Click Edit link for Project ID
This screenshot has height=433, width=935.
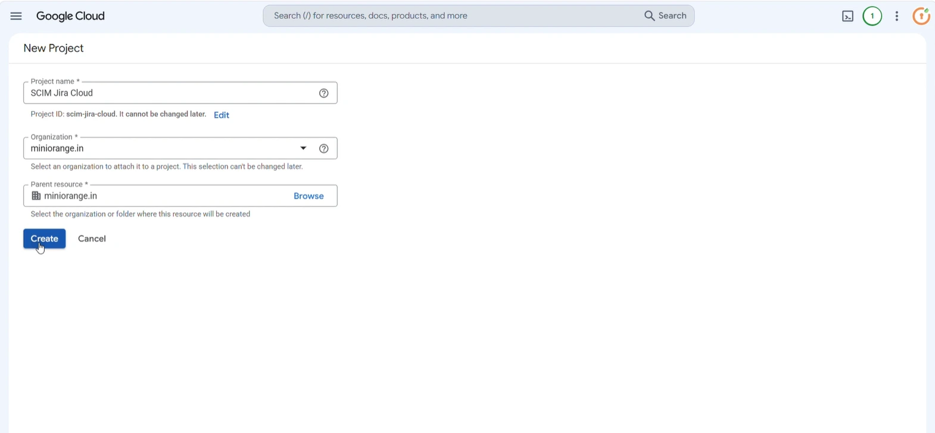[x=222, y=115]
